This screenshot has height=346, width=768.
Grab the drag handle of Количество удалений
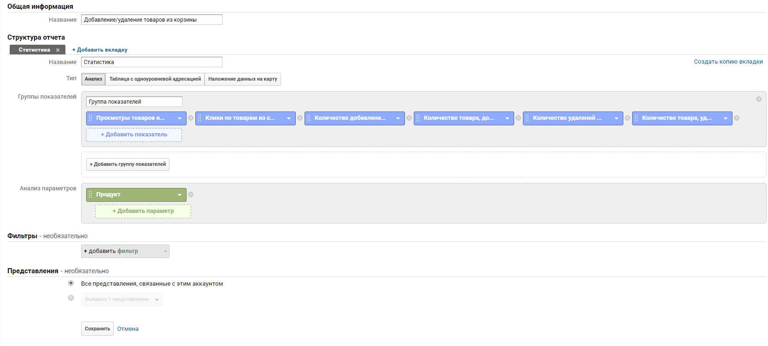pyautogui.click(x=527, y=118)
